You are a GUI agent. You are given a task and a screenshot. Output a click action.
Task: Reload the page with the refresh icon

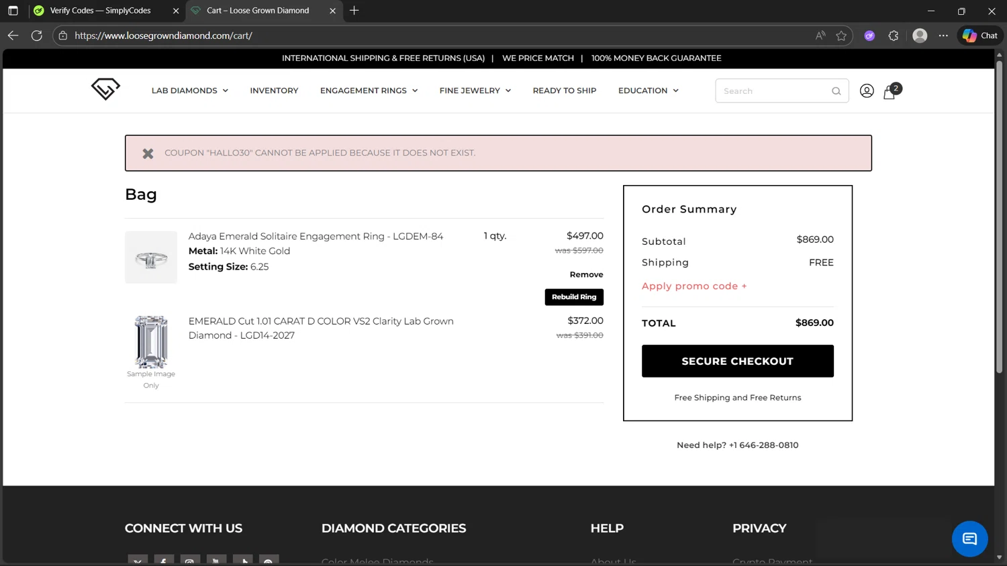pyautogui.click(x=37, y=36)
